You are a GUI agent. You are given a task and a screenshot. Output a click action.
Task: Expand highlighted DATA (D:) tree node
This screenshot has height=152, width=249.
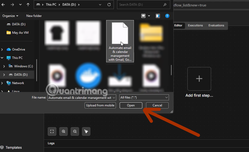click(x=4, y=75)
